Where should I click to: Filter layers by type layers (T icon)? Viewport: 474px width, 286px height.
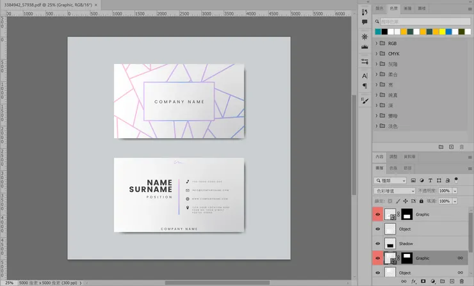coord(430,180)
